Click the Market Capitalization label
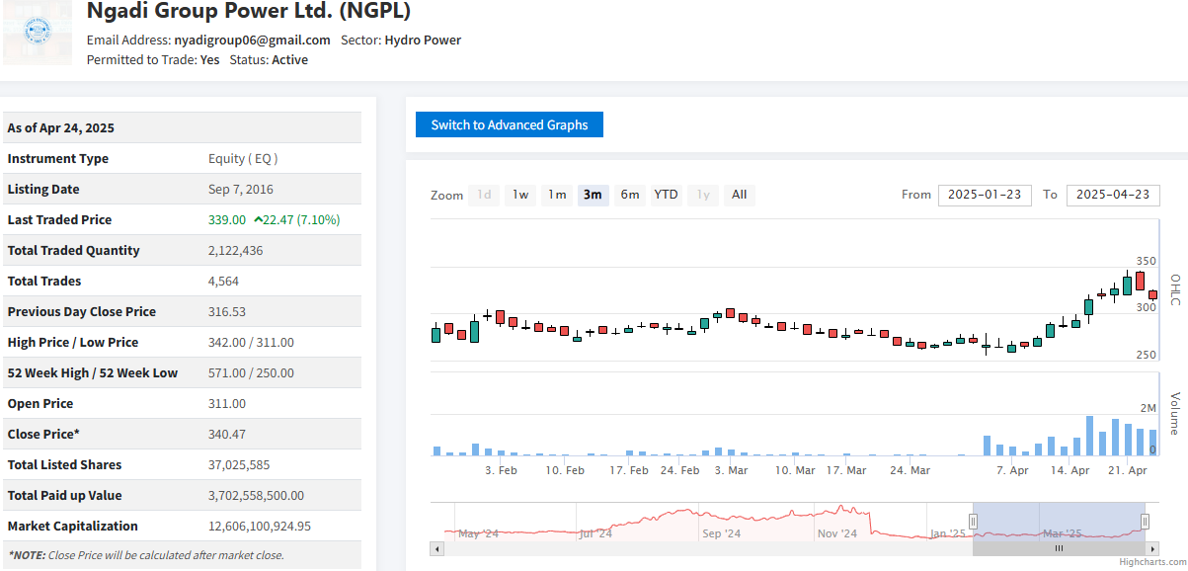 click(73, 526)
